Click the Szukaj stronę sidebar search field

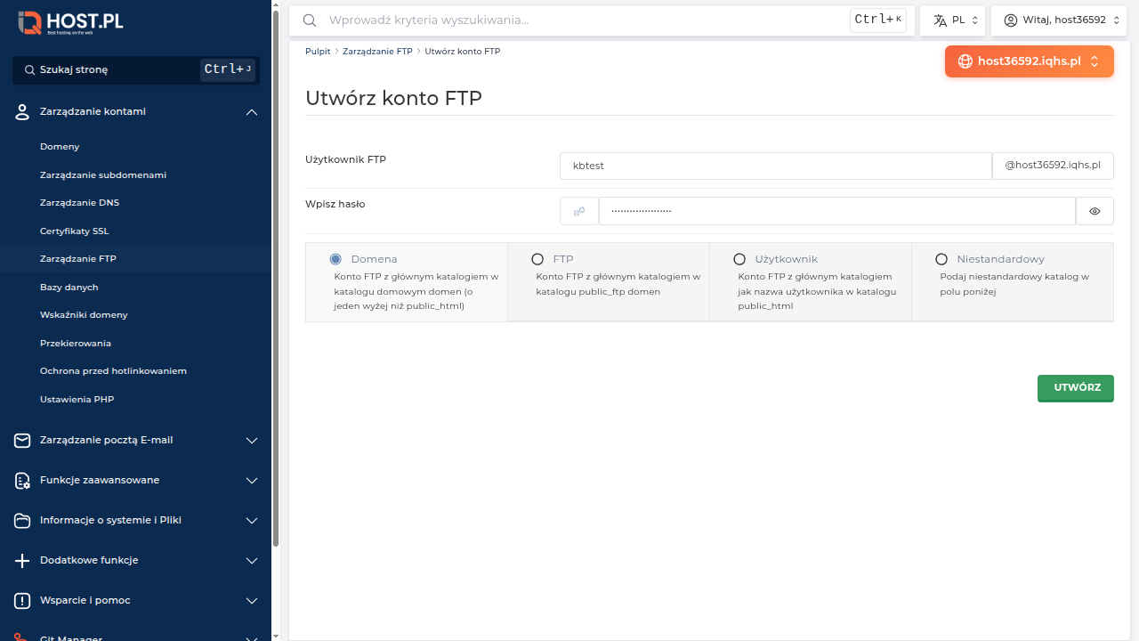pos(136,69)
